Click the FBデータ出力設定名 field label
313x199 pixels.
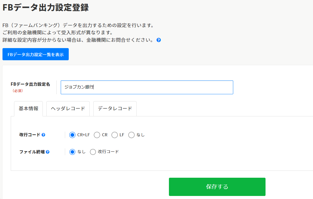coord(30,84)
